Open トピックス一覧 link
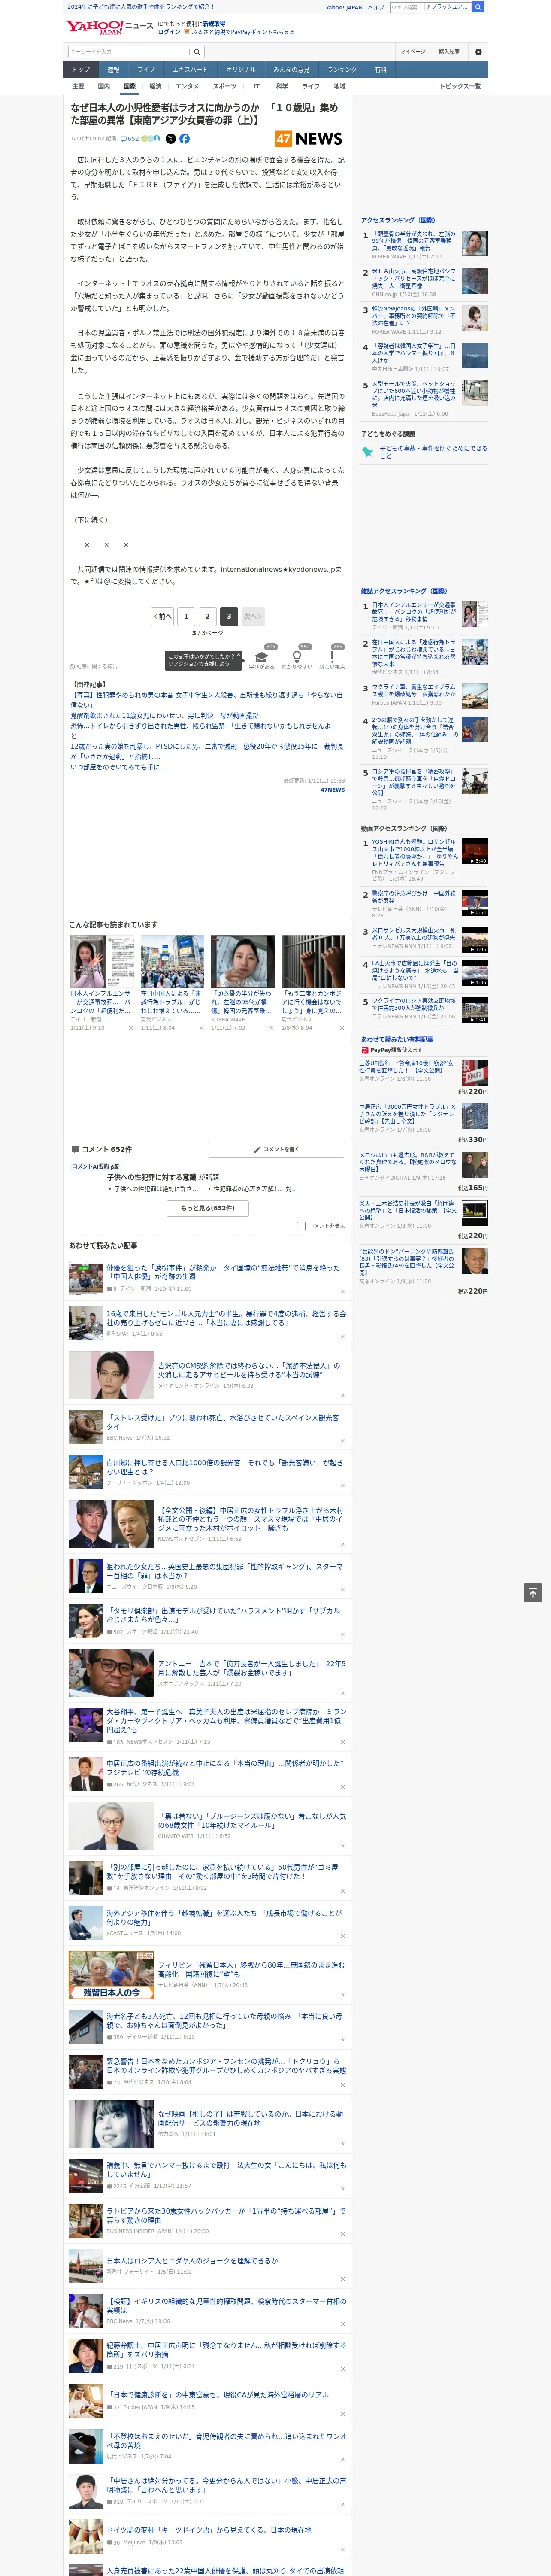 click(x=460, y=86)
